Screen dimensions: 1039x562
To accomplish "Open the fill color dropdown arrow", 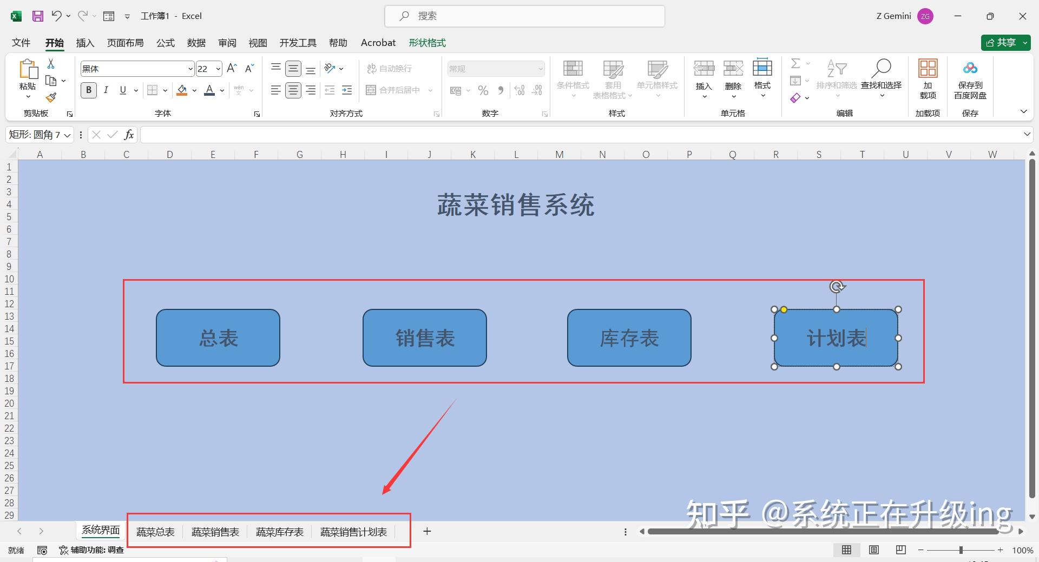I will (194, 90).
